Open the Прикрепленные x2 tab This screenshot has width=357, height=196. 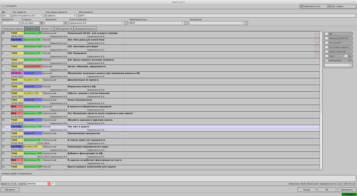click(x=85, y=29)
